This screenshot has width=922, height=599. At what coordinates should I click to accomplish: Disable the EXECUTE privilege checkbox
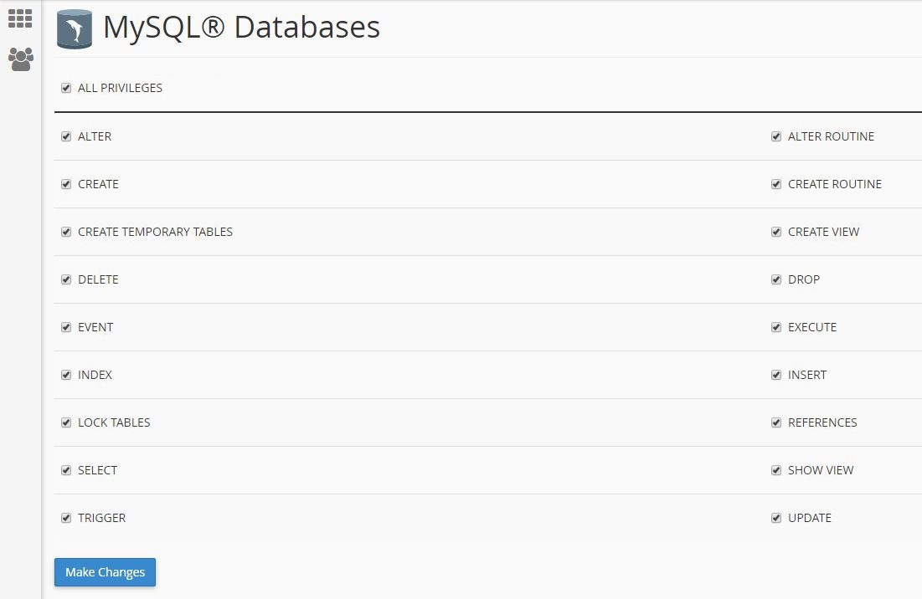point(776,327)
